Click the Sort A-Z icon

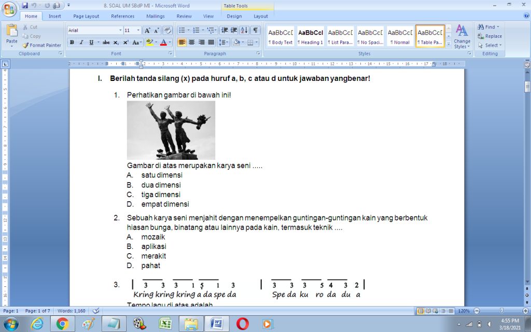click(244, 31)
